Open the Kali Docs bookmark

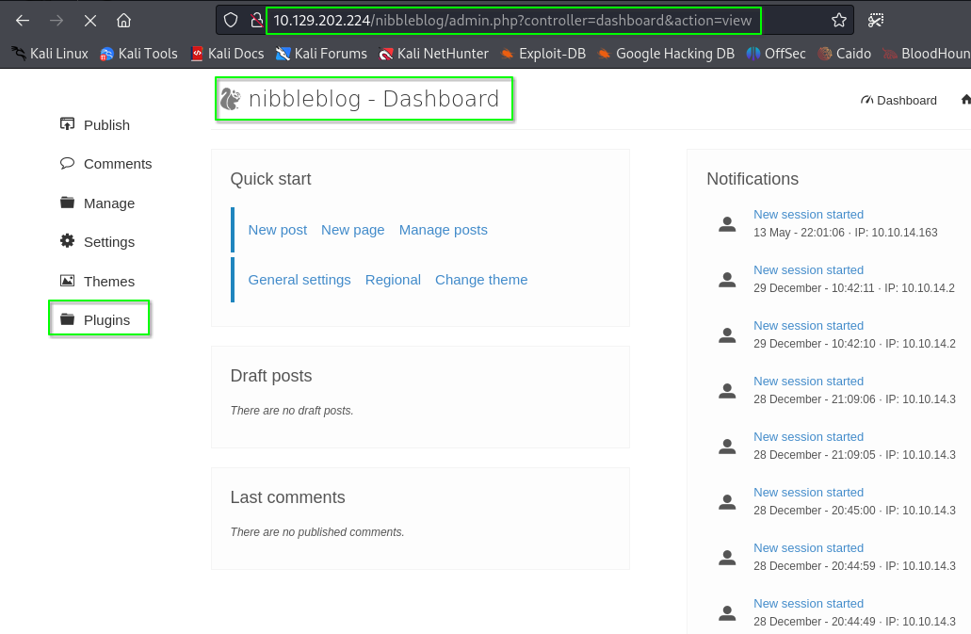(227, 54)
